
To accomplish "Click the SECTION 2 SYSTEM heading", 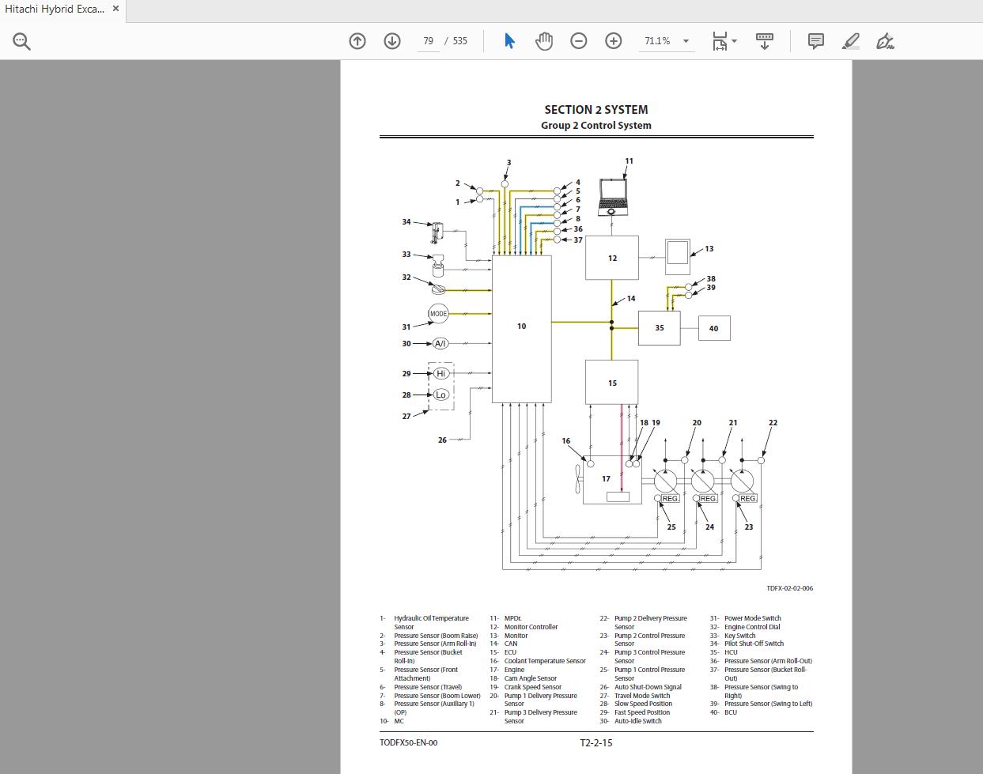I will point(596,110).
